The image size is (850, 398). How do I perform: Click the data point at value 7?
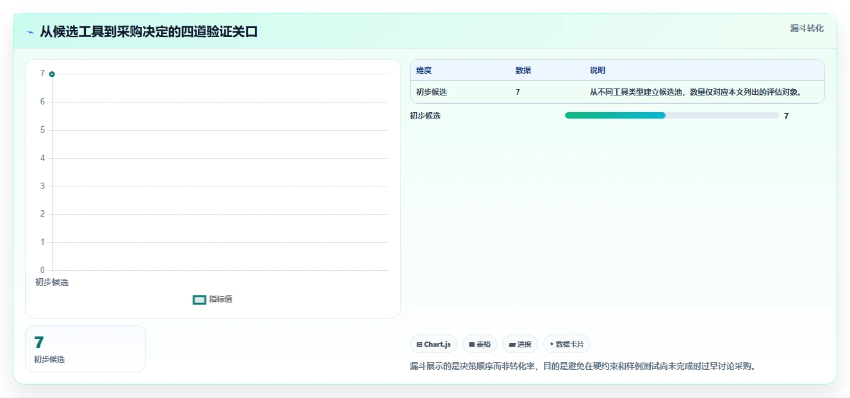click(x=52, y=74)
